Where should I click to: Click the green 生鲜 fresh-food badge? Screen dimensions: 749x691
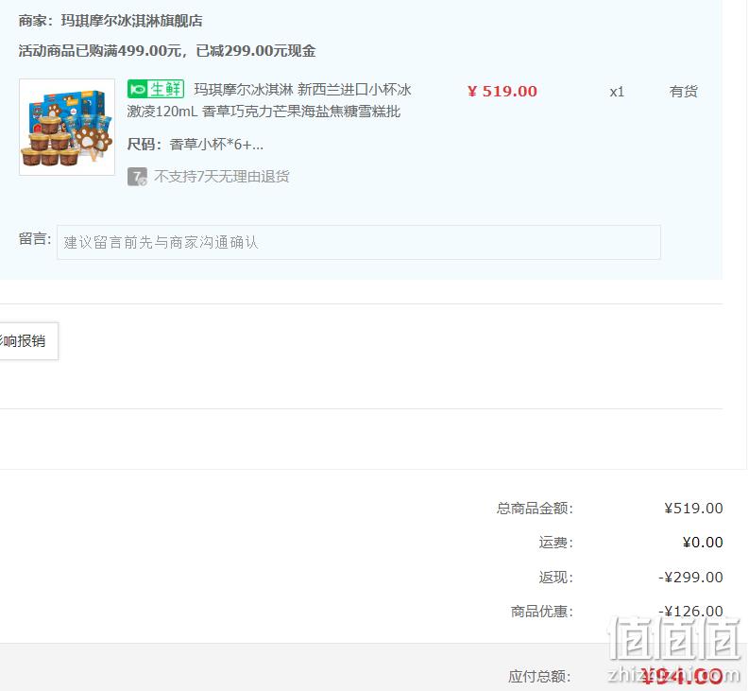(x=156, y=90)
